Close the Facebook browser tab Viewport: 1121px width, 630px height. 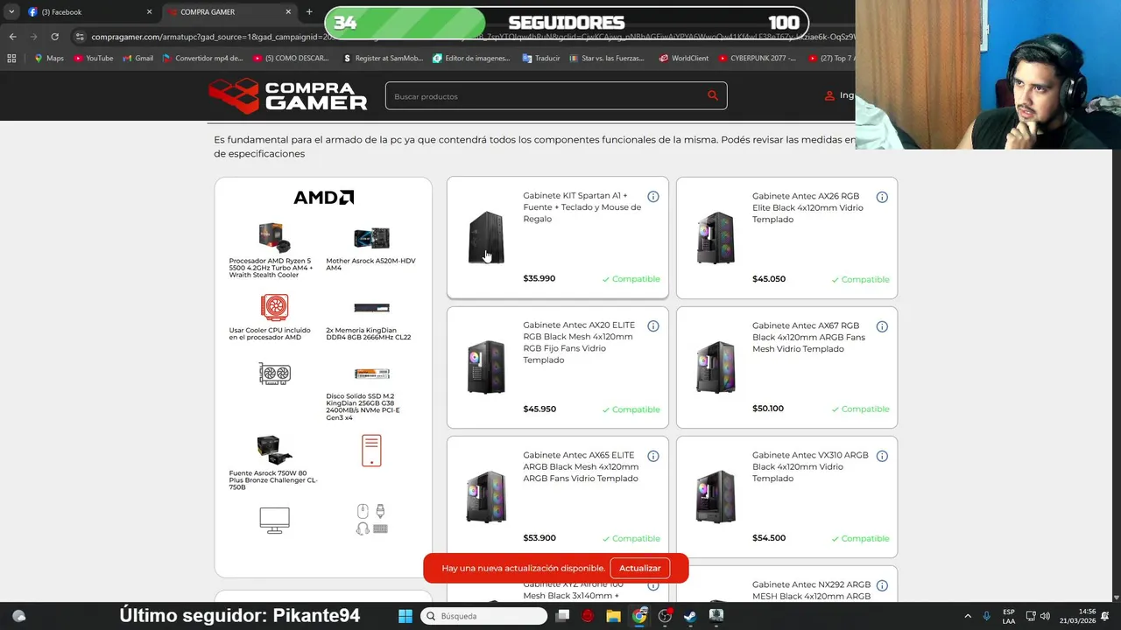(149, 12)
